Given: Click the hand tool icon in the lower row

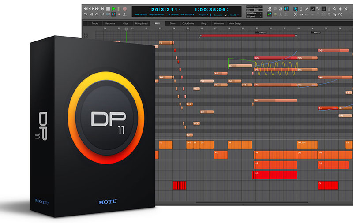Looking at the screenshot, I should point(335,15).
